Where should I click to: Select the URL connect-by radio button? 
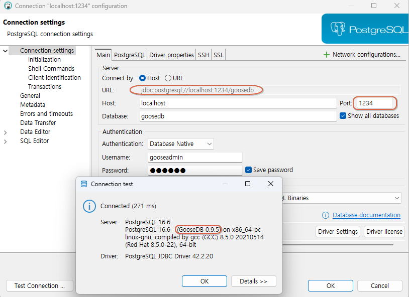(x=168, y=78)
